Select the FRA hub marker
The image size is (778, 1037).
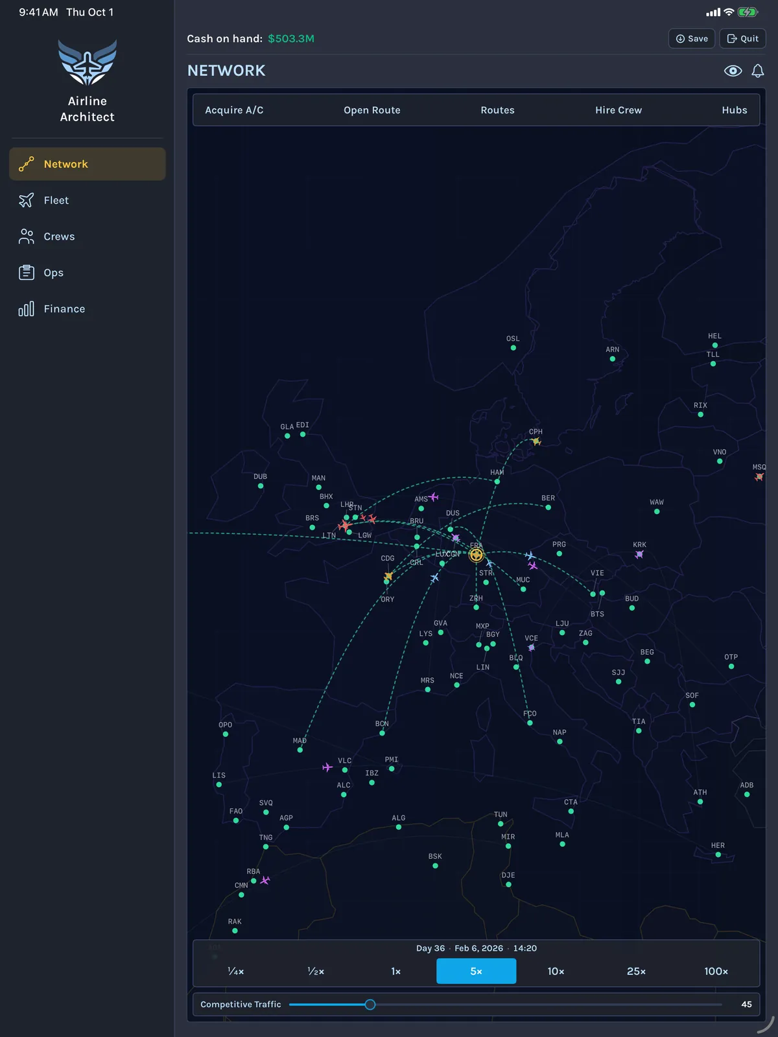coord(477,555)
